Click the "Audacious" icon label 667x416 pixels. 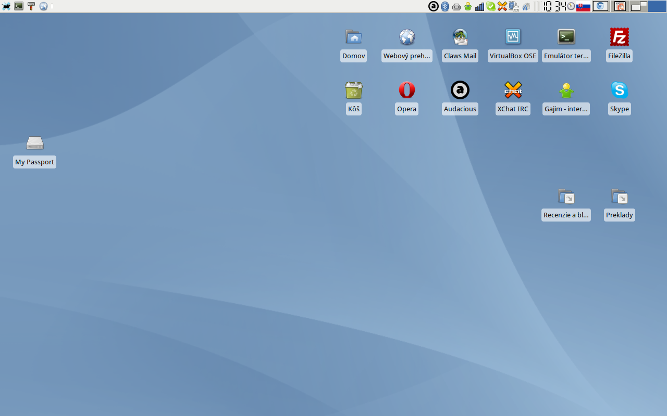pos(460,109)
